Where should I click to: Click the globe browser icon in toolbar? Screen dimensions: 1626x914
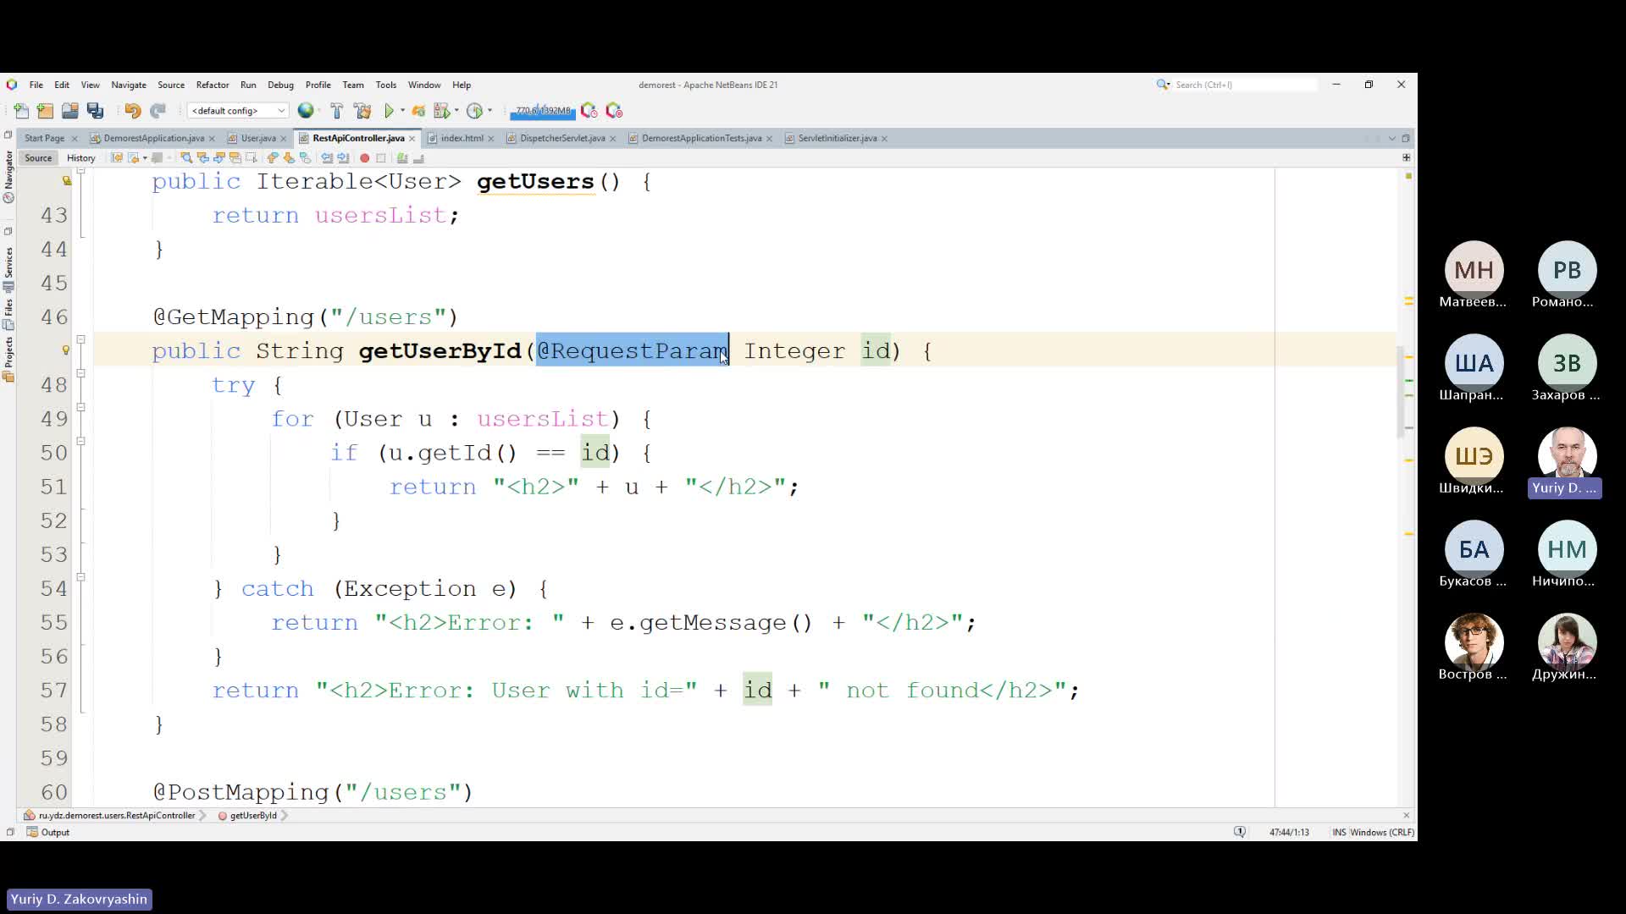coord(306,111)
